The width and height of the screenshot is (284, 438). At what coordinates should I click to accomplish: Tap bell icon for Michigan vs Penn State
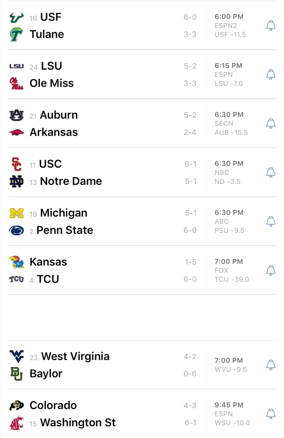coord(271,221)
